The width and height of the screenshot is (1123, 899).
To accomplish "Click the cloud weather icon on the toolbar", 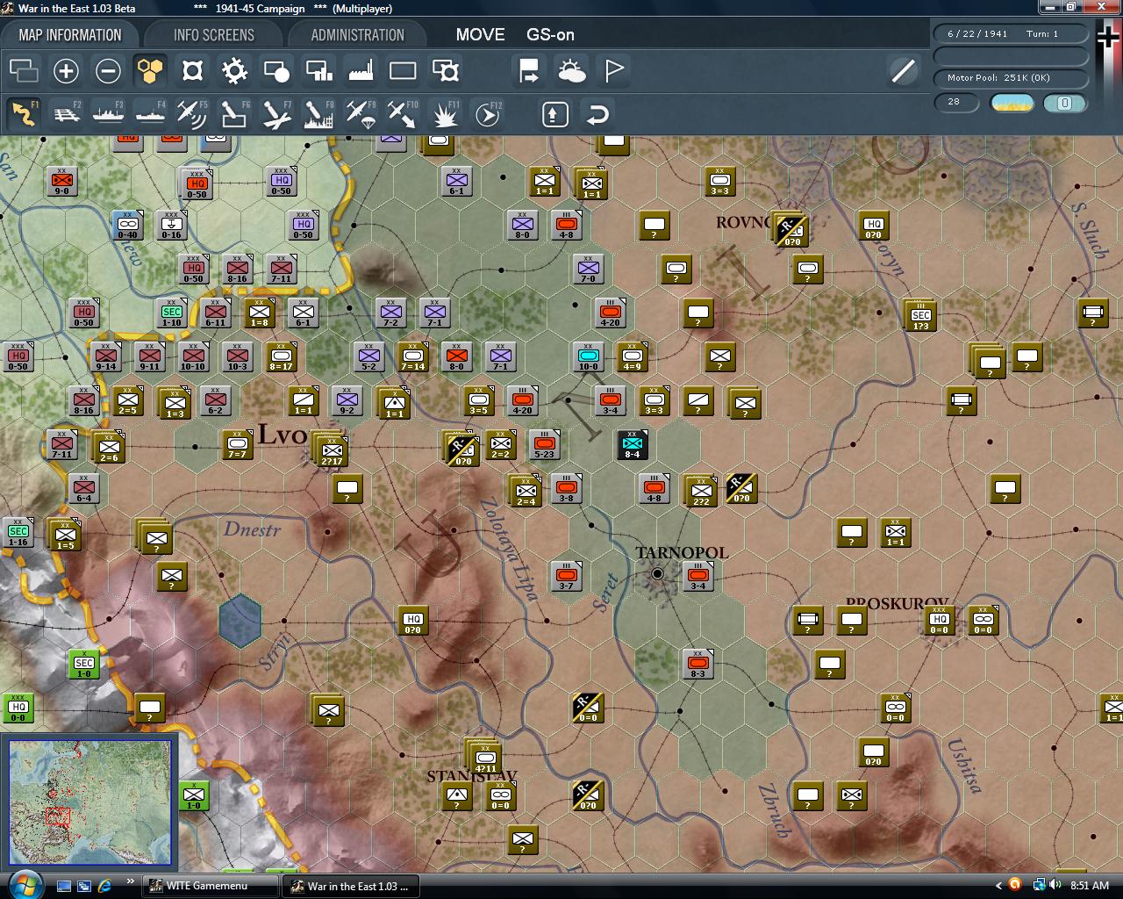I will tap(572, 70).
